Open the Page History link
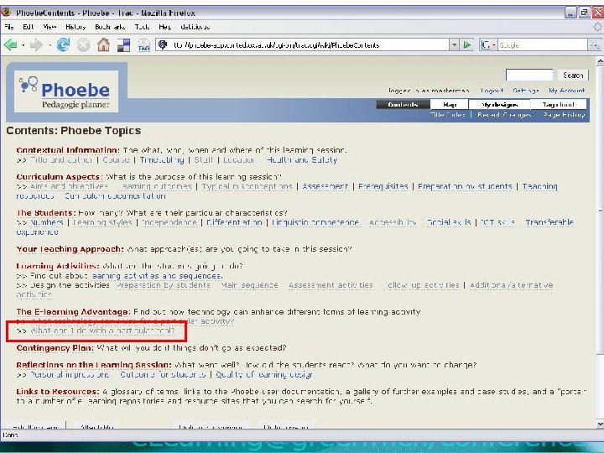This screenshot has height=453, width=604. coord(565,115)
